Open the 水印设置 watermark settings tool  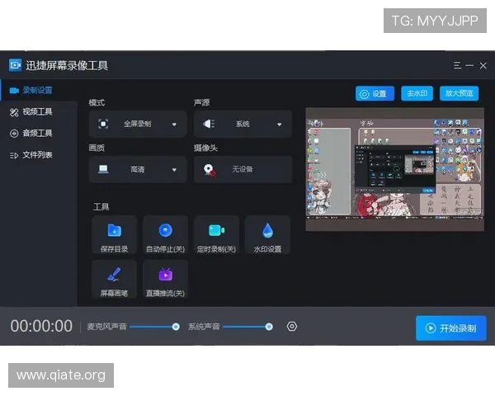click(267, 235)
